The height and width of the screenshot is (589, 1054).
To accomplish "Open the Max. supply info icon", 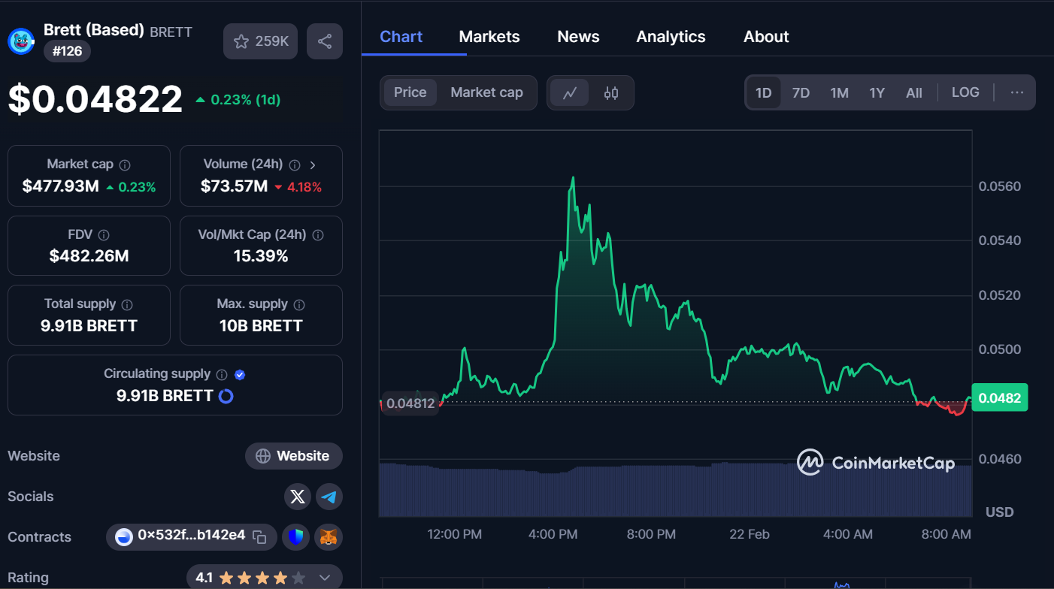I will [299, 304].
